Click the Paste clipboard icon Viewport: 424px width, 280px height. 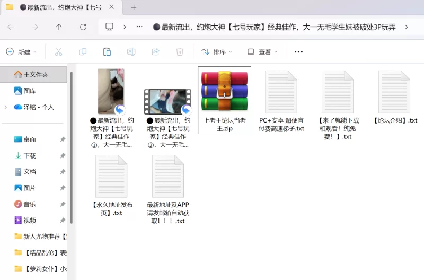click(107, 52)
